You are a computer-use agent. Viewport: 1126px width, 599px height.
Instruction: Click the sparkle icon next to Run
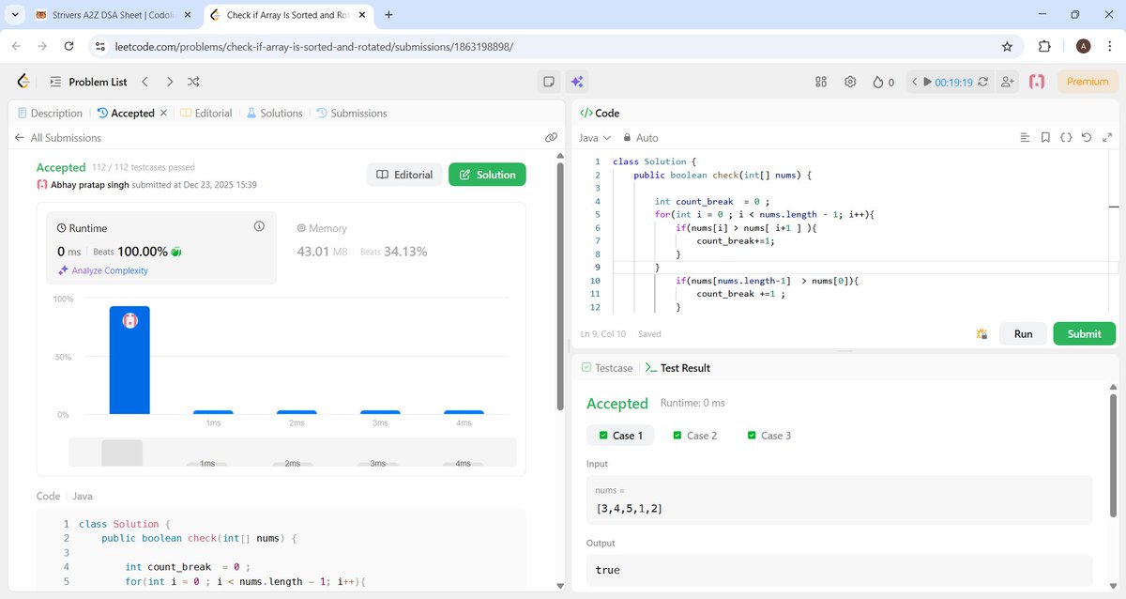click(x=981, y=333)
